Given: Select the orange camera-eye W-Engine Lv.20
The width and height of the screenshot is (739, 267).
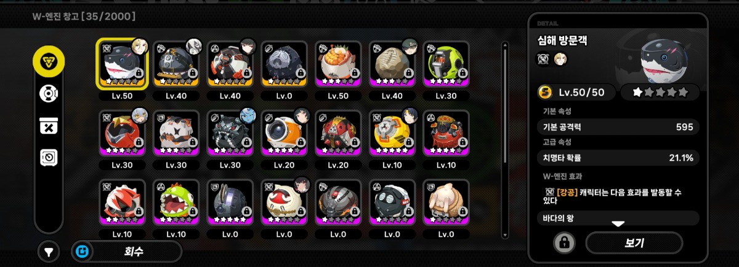Looking at the screenshot, I should pos(285,134).
